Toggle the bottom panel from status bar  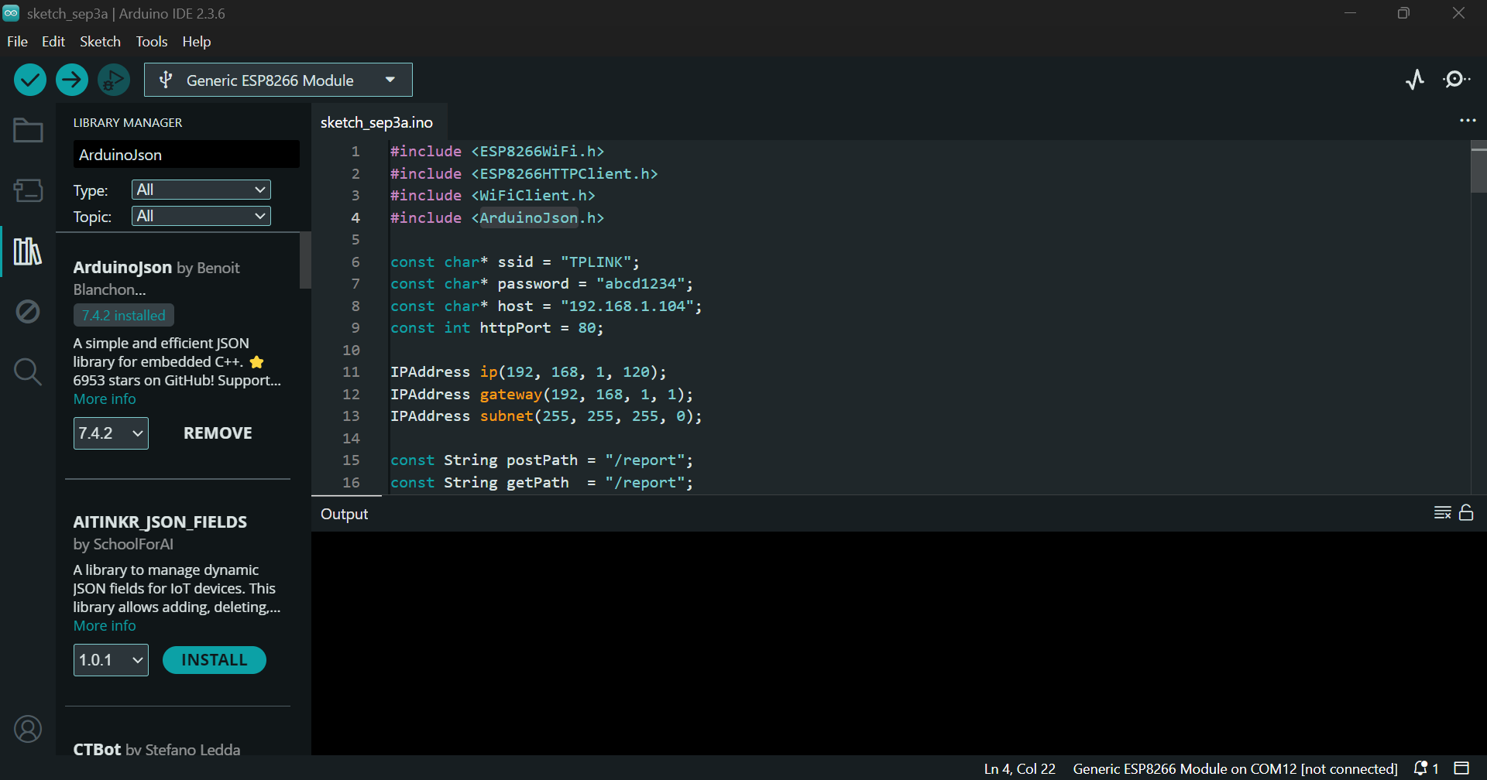point(1461,768)
